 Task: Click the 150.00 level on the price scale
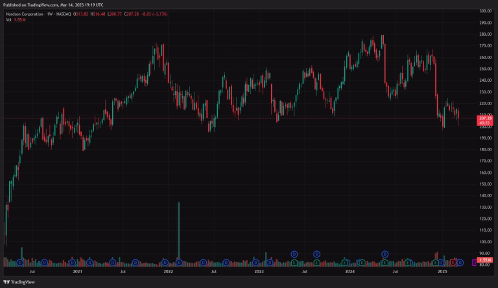tap(484, 184)
